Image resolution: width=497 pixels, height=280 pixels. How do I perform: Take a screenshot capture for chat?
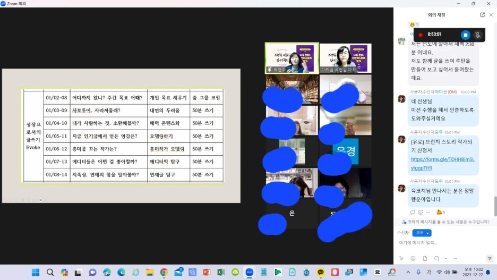point(437,258)
